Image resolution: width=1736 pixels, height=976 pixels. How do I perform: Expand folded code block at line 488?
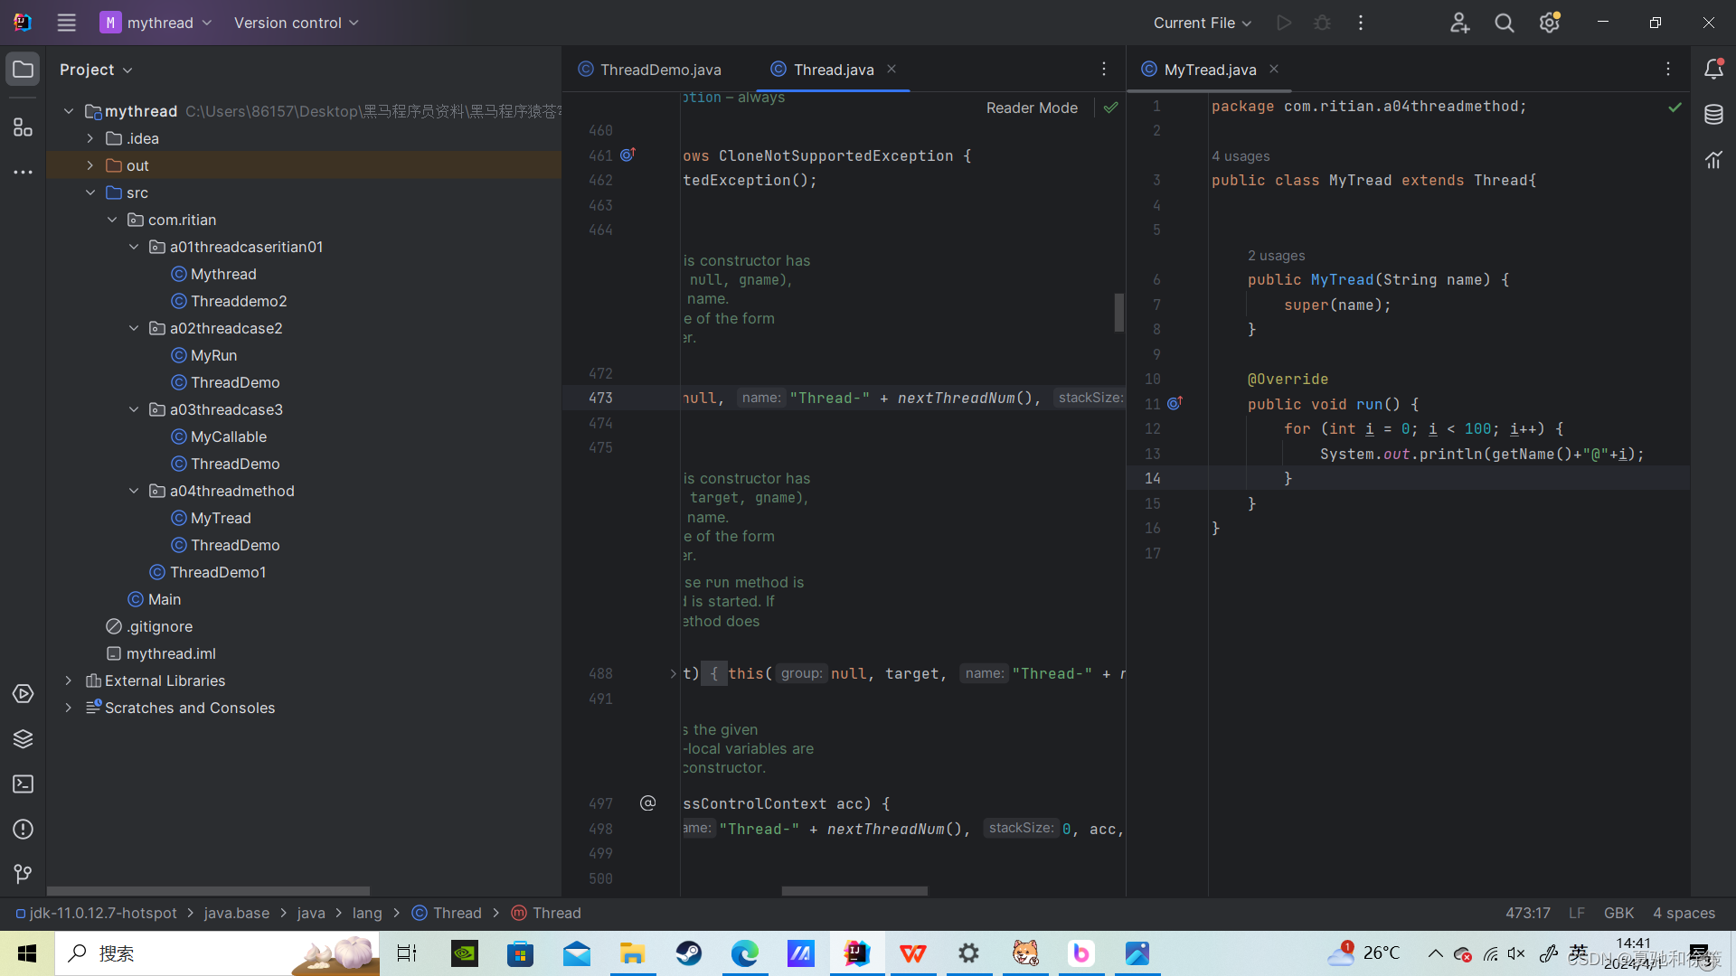click(673, 673)
